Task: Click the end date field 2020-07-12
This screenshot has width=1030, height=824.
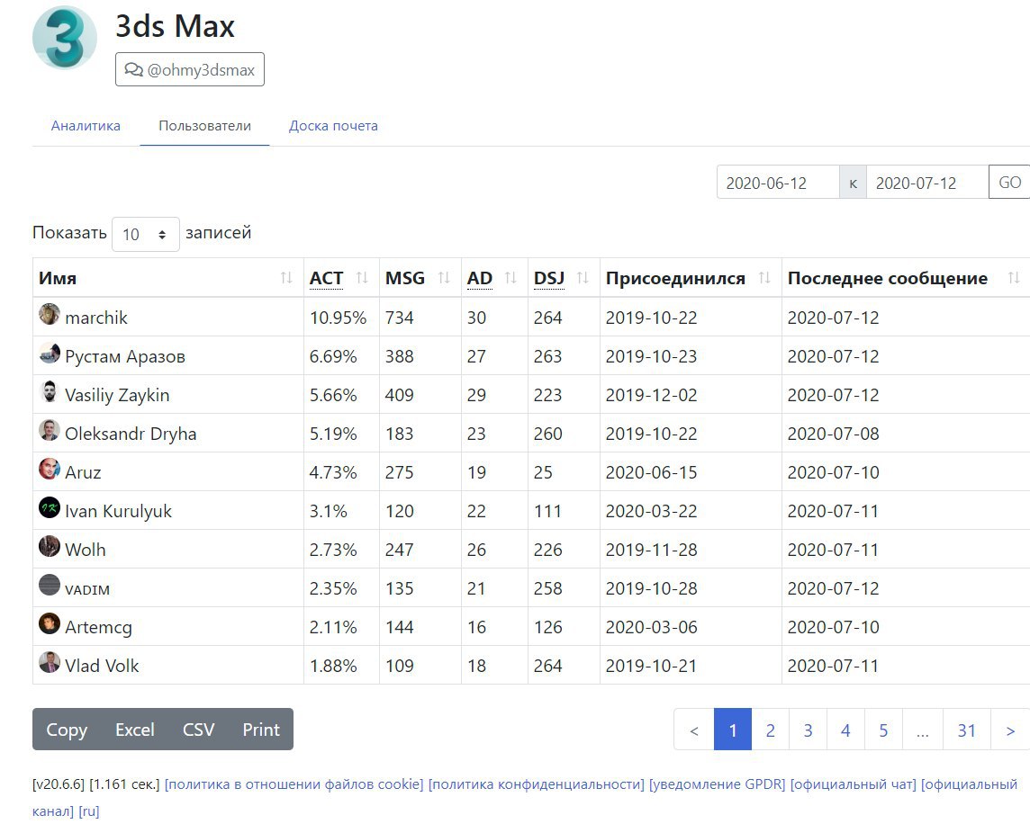Action: click(927, 183)
